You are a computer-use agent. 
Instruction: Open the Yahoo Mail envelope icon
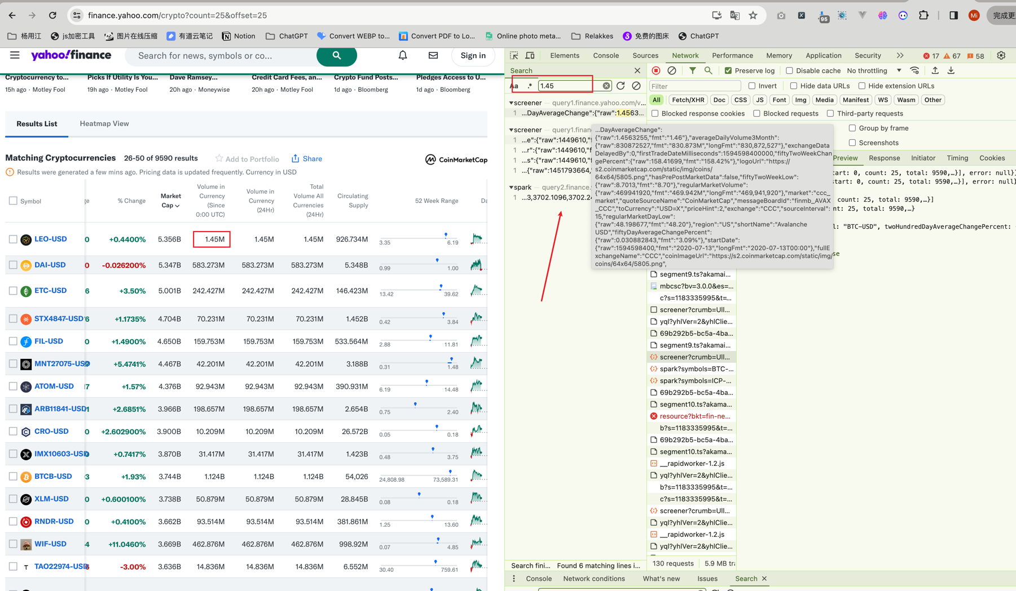433,55
